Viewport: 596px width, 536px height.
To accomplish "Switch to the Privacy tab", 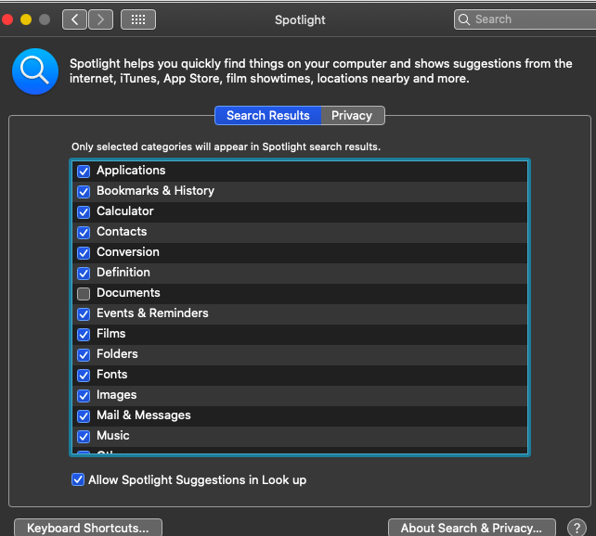I will pos(352,116).
